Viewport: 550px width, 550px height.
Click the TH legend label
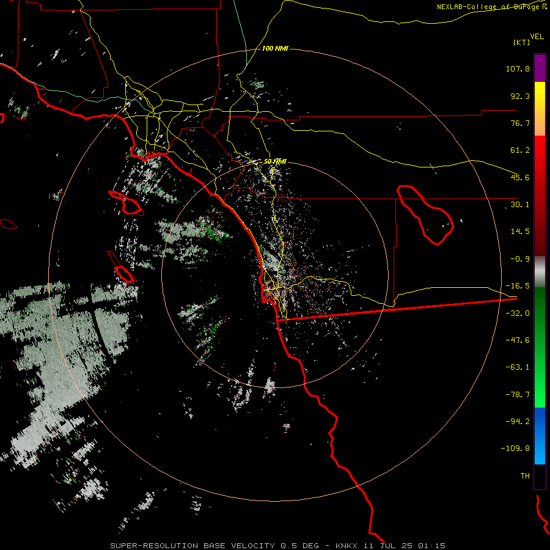525,476
